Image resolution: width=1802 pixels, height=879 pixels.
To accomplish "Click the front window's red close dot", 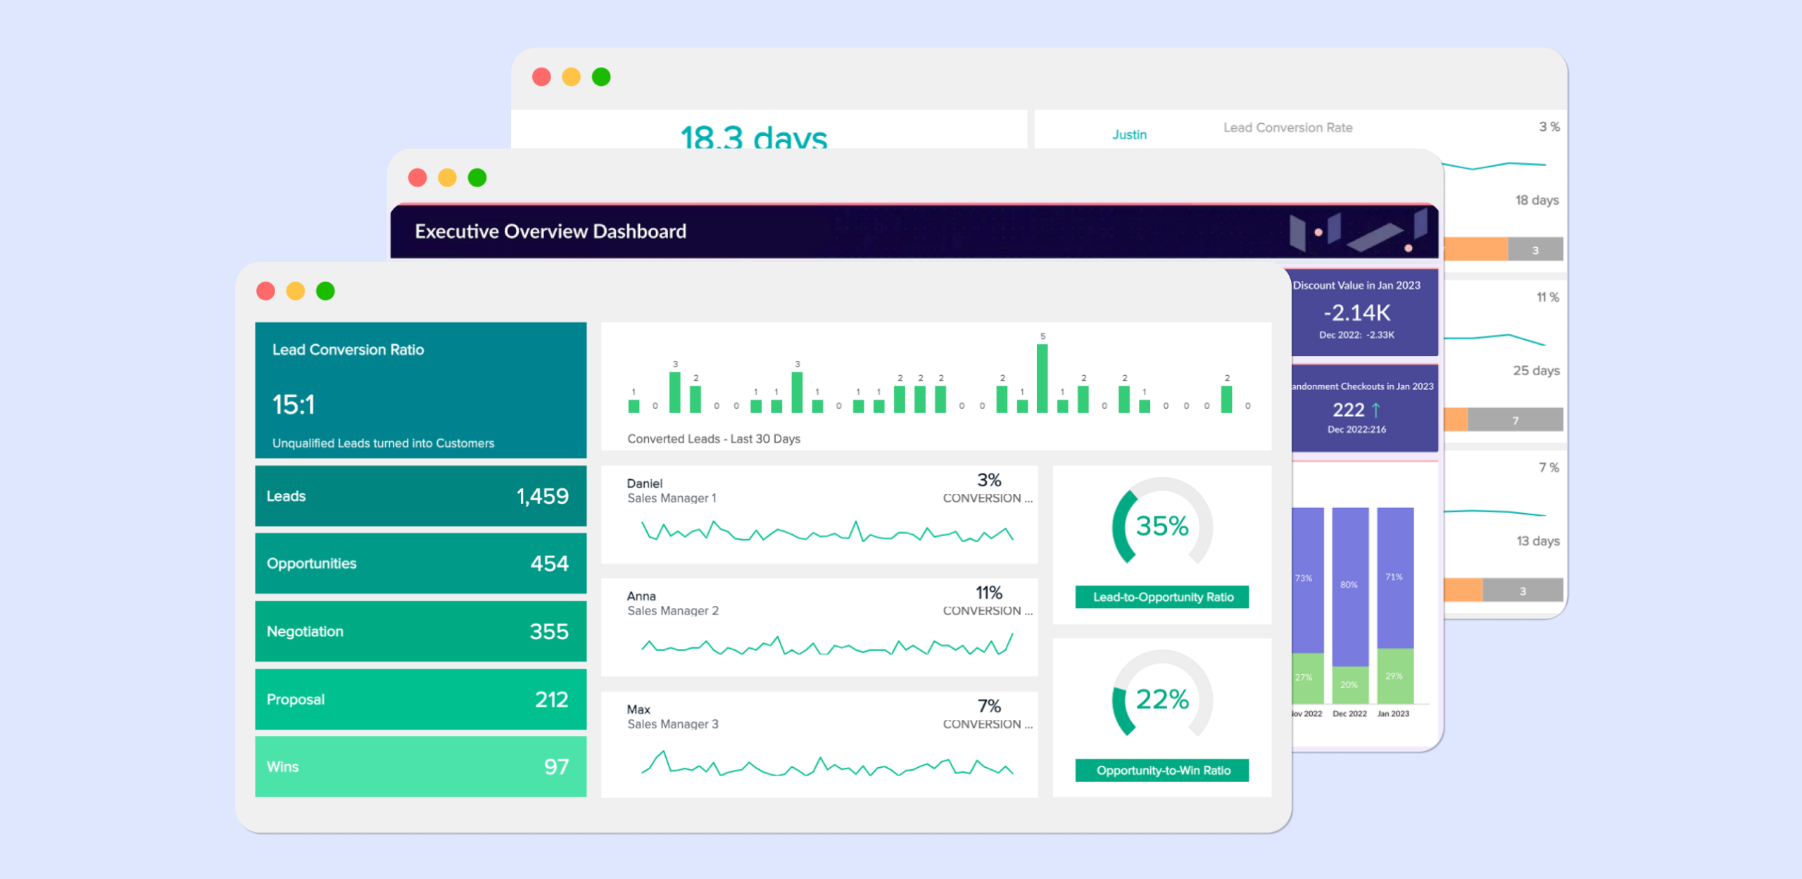I will [265, 291].
